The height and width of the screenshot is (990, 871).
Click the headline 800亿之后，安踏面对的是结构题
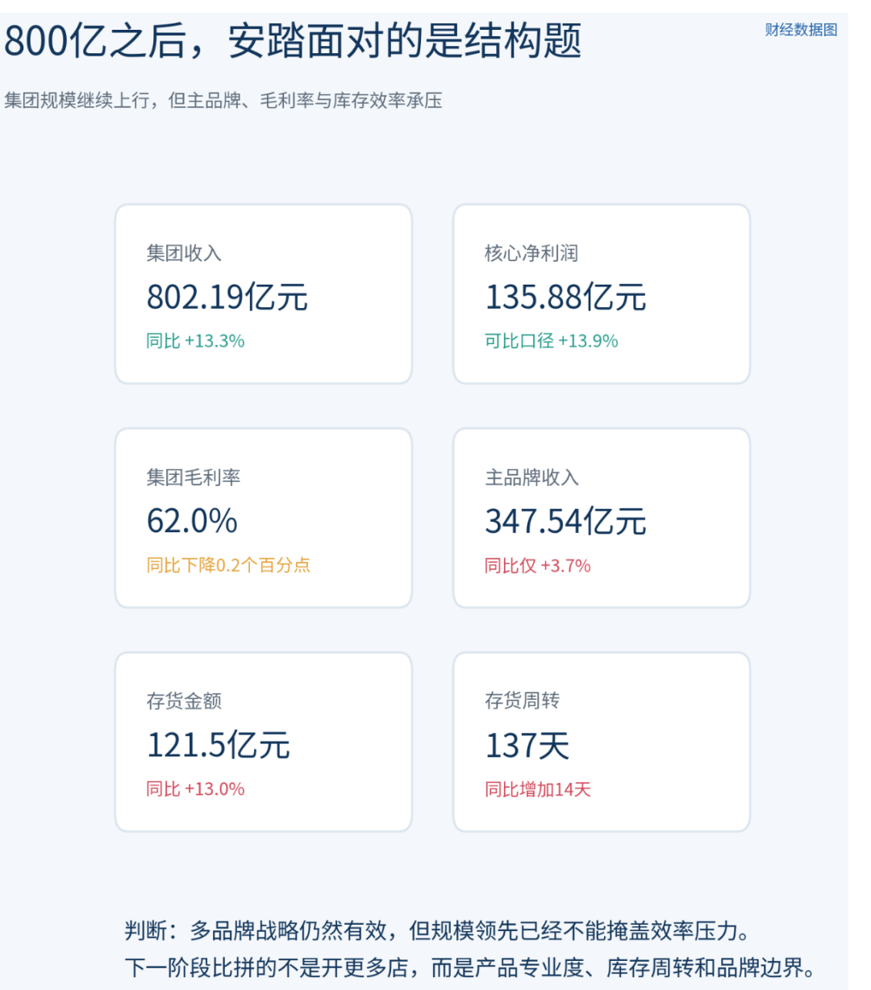(x=293, y=40)
